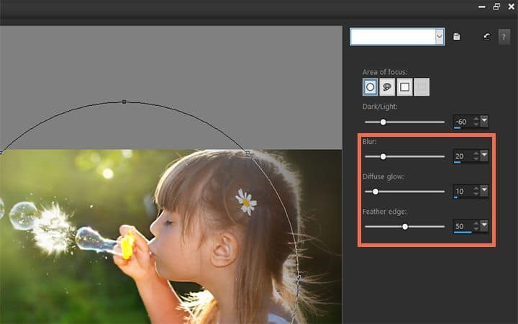Click the Dark/Light slider thumb
The height and width of the screenshot is (324, 518).
click(x=383, y=122)
